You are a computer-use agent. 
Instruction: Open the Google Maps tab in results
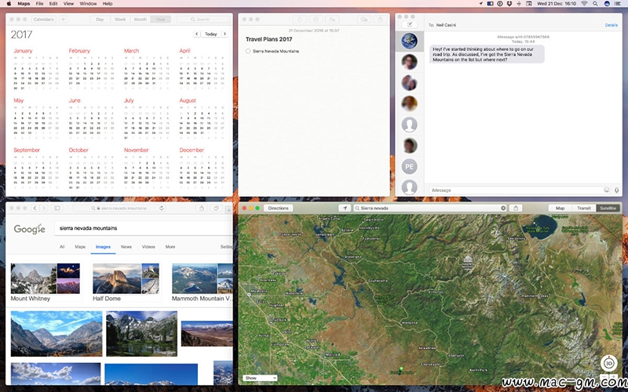coord(80,247)
